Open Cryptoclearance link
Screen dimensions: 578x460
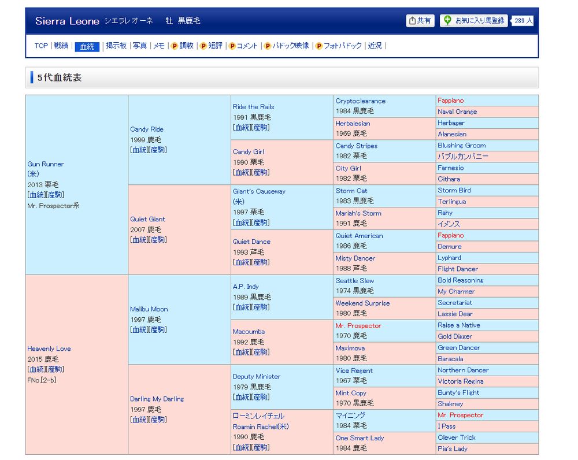(361, 101)
